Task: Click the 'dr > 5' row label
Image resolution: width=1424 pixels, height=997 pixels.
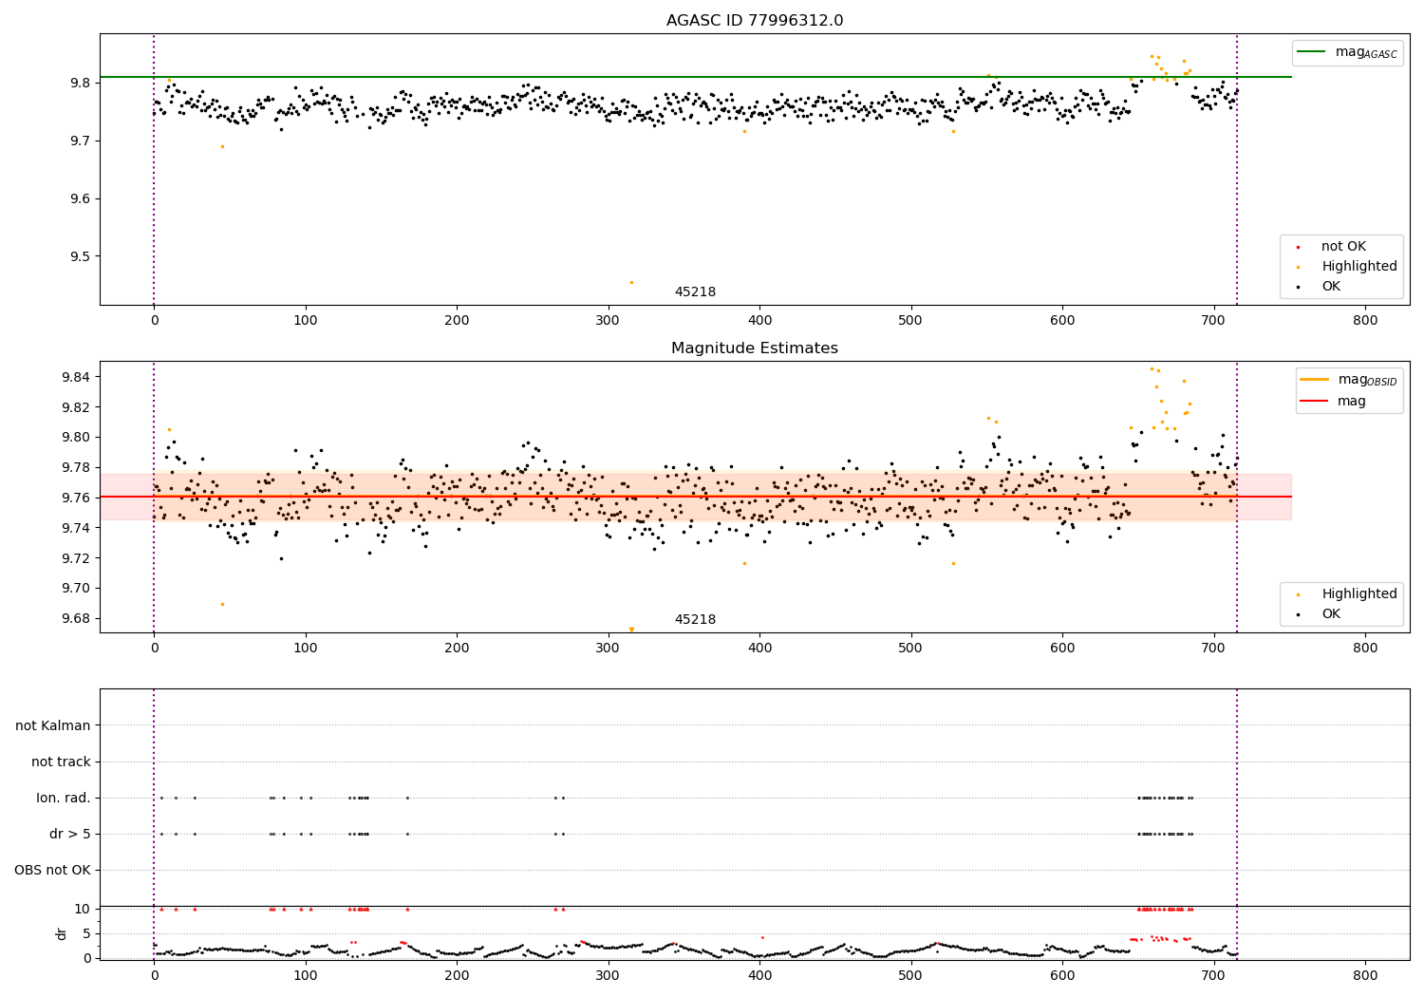Action: [70, 835]
